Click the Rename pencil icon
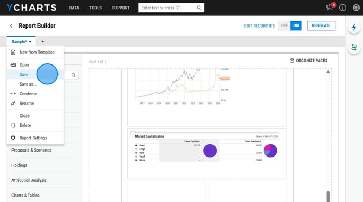Viewport: 363px width, 202px height. (x=13, y=103)
